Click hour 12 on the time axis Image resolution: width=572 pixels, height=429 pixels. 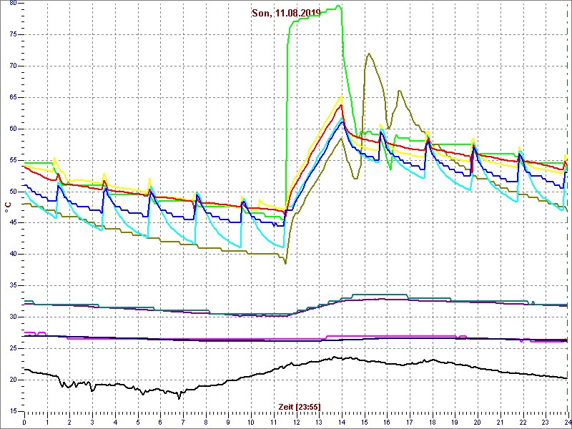click(x=296, y=423)
